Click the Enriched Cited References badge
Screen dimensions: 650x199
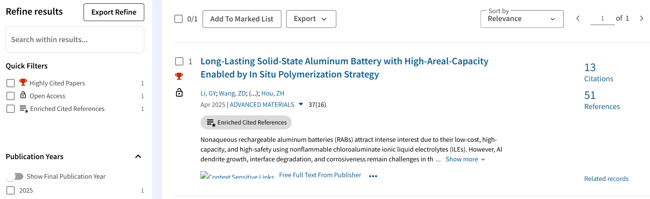tap(246, 123)
